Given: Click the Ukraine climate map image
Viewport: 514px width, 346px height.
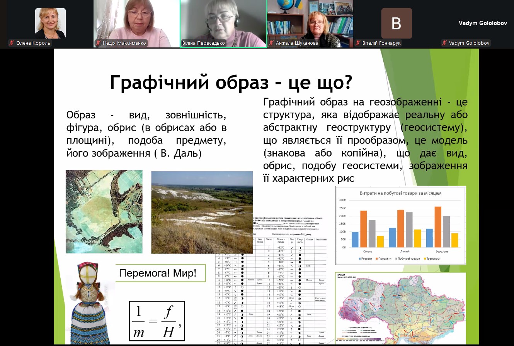Looking at the screenshot, I should click(x=400, y=308).
